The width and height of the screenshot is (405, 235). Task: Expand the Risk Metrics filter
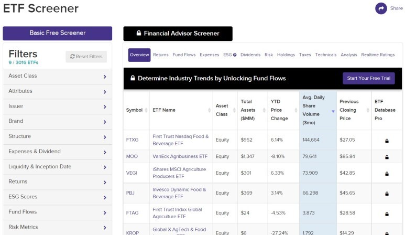(57, 228)
